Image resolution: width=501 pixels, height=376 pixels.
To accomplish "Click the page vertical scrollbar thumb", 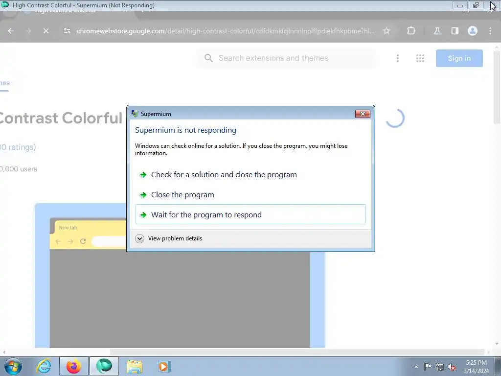I will [497, 86].
